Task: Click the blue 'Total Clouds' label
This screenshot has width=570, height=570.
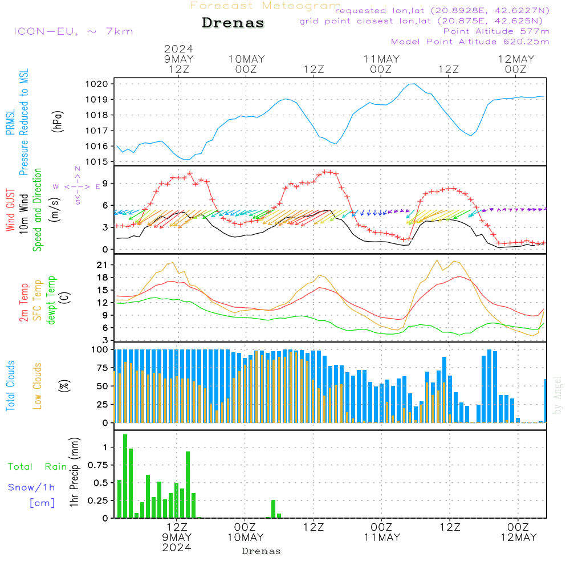Action: pos(10,386)
